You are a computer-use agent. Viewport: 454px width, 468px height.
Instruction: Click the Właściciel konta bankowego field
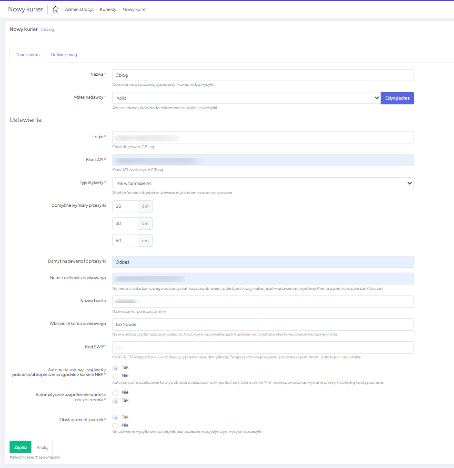click(263, 325)
